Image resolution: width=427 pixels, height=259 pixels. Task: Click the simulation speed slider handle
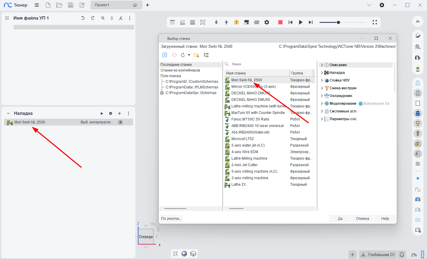click(338, 22)
